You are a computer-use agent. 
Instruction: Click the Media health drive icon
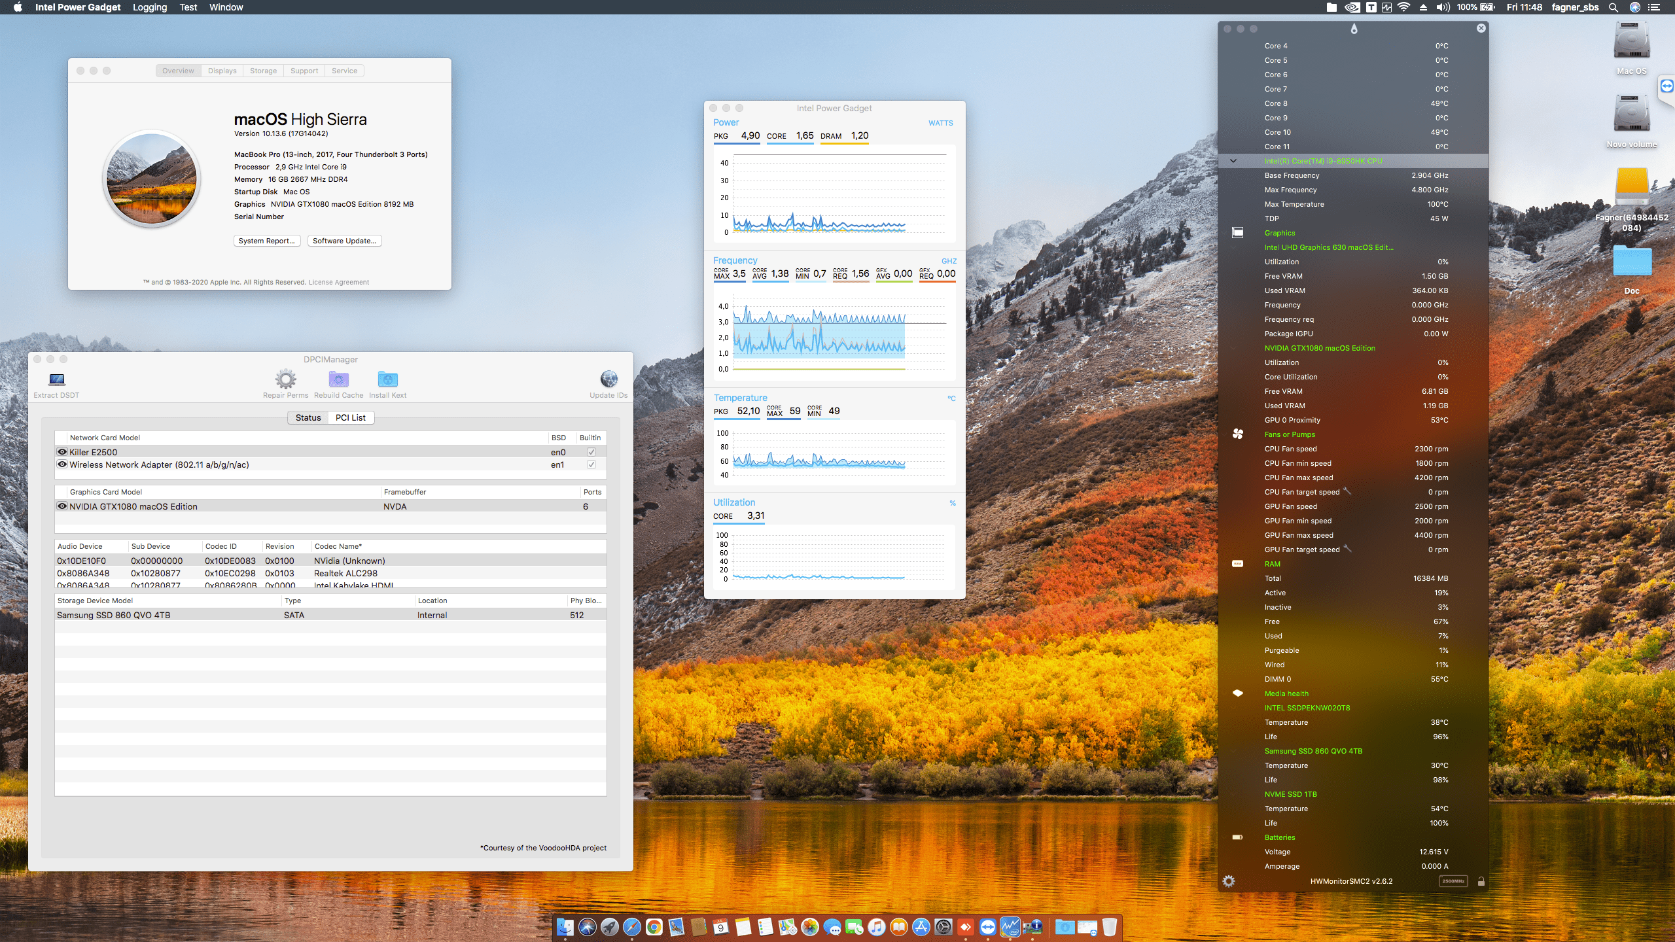1238,693
